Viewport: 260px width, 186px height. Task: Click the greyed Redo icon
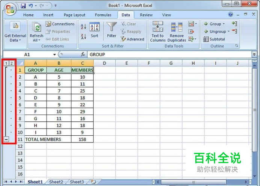42,6
